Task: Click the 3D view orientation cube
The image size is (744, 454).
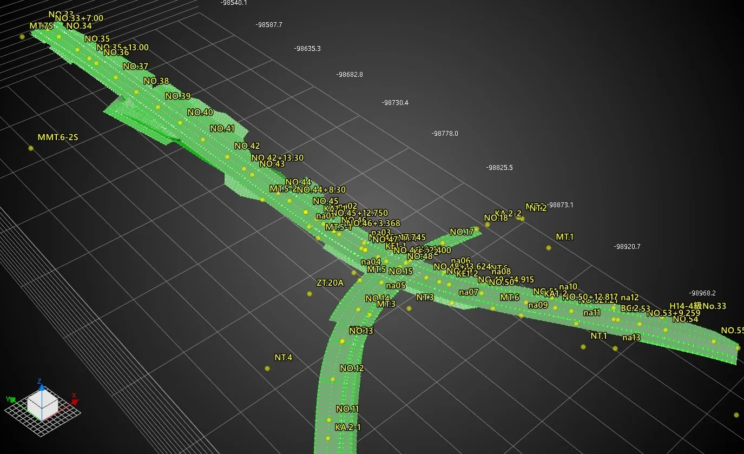Action: 42,405
